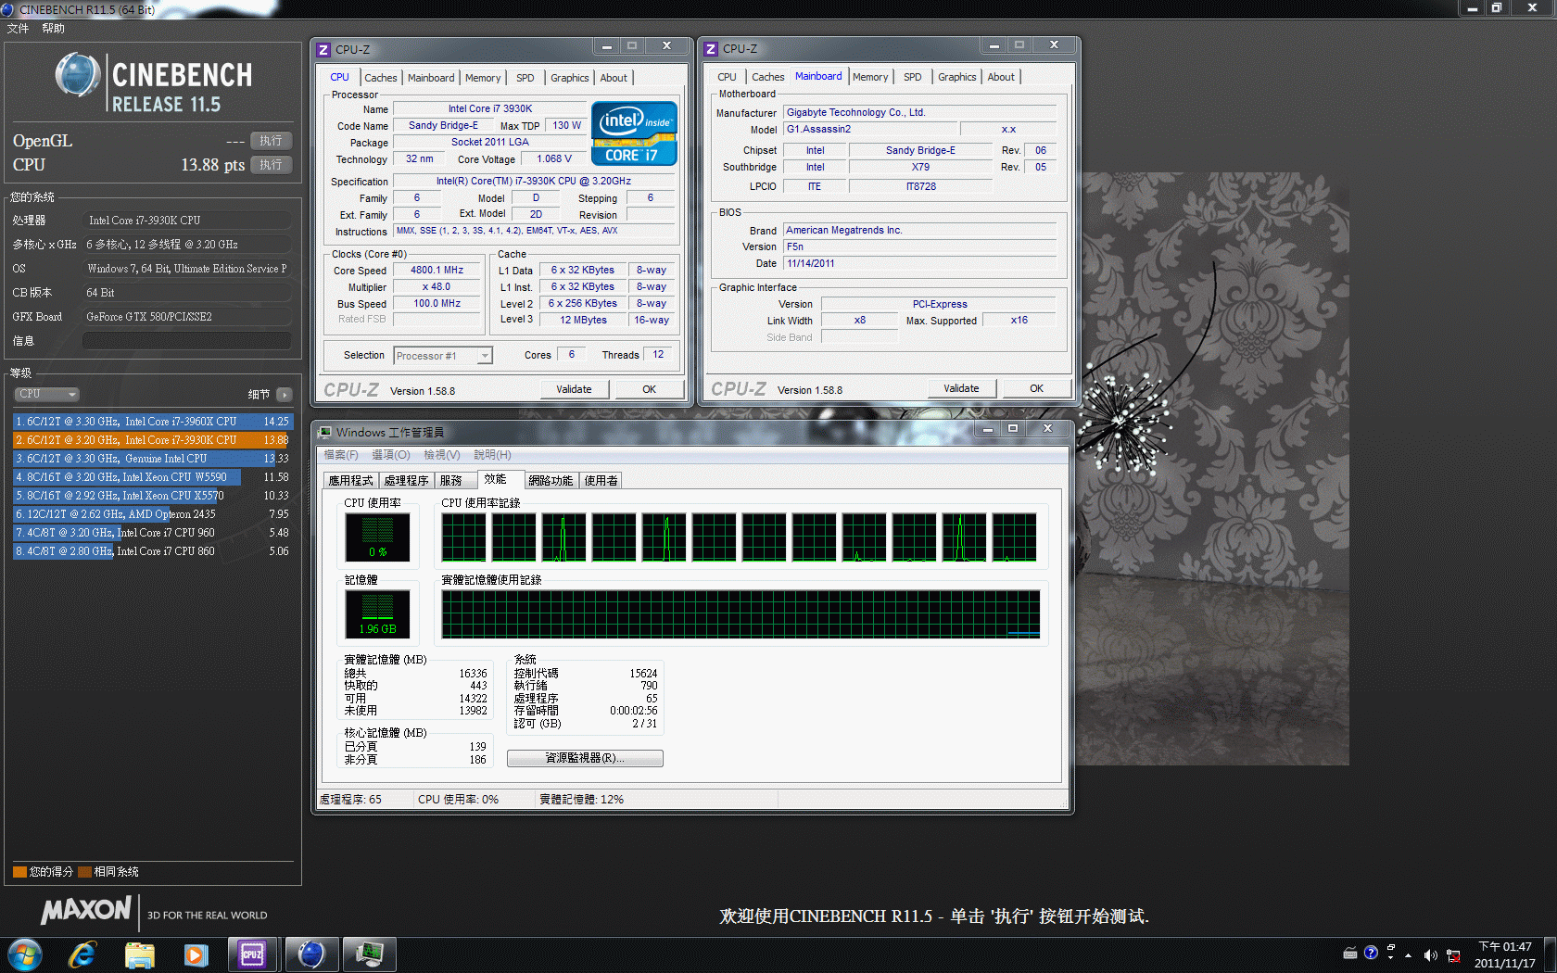Open the Processor #1 selection dropdown
Image resolution: width=1557 pixels, height=973 pixels.
coord(443,356)
